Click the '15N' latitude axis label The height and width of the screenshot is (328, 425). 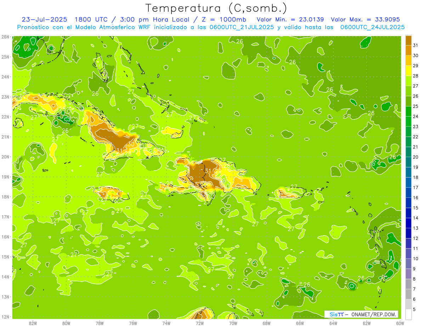point(5,257)
